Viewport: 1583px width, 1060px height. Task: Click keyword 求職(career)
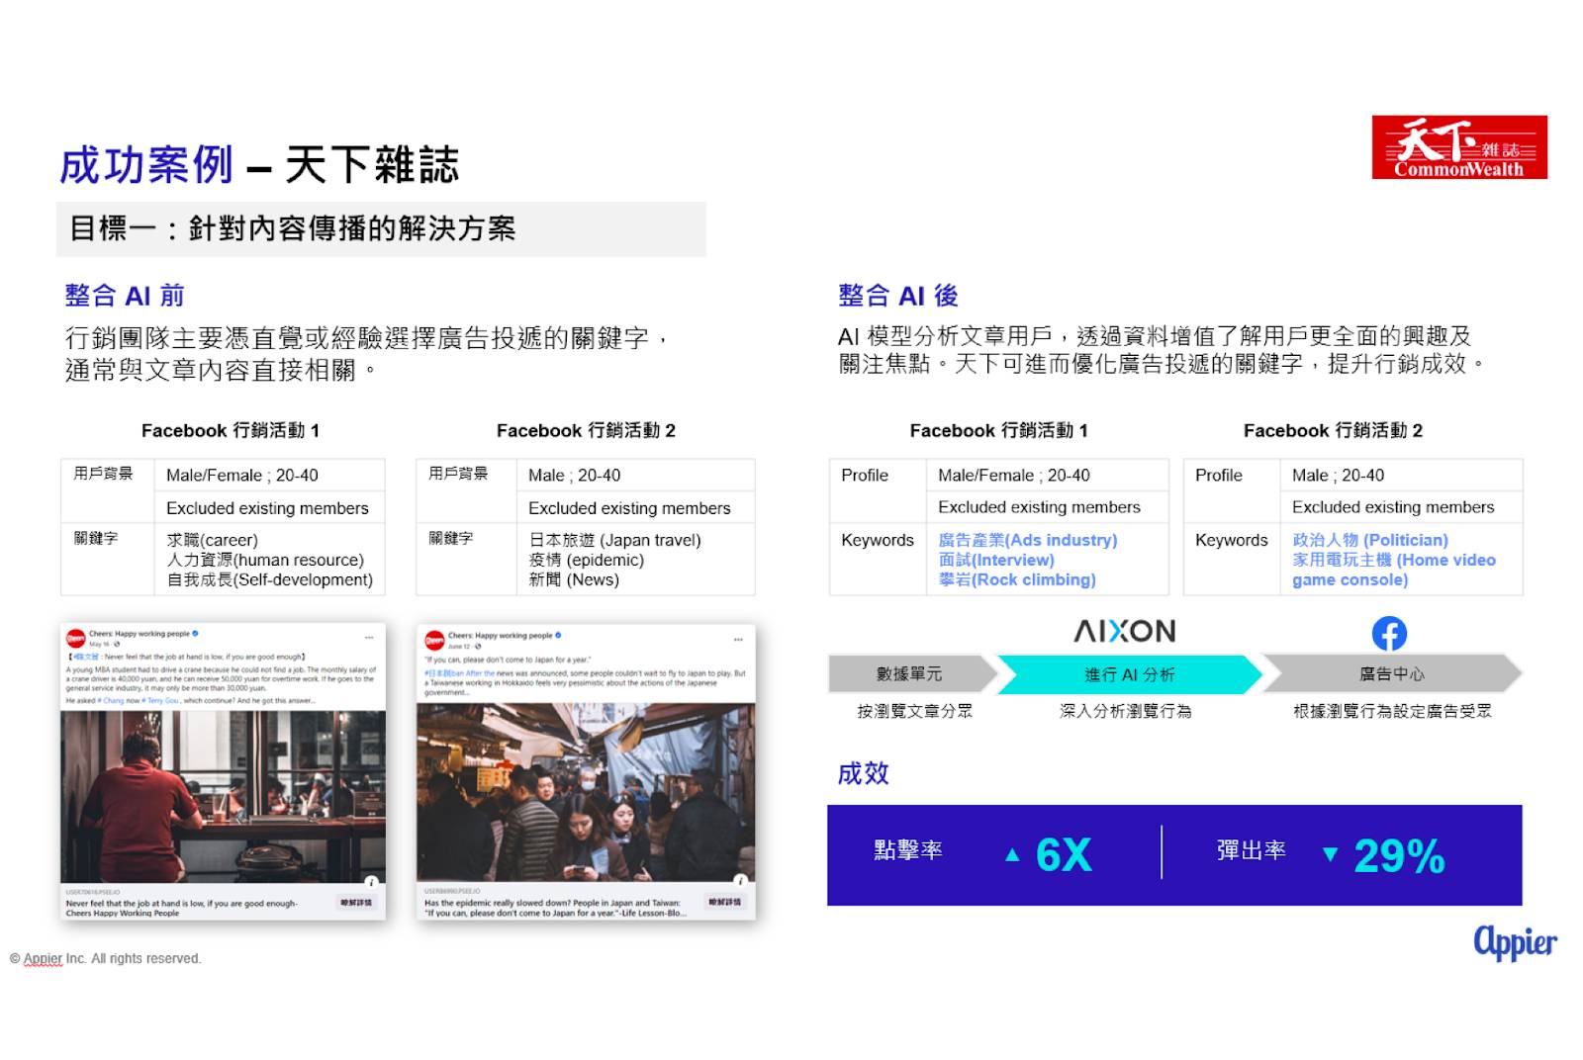pos(212,540)
